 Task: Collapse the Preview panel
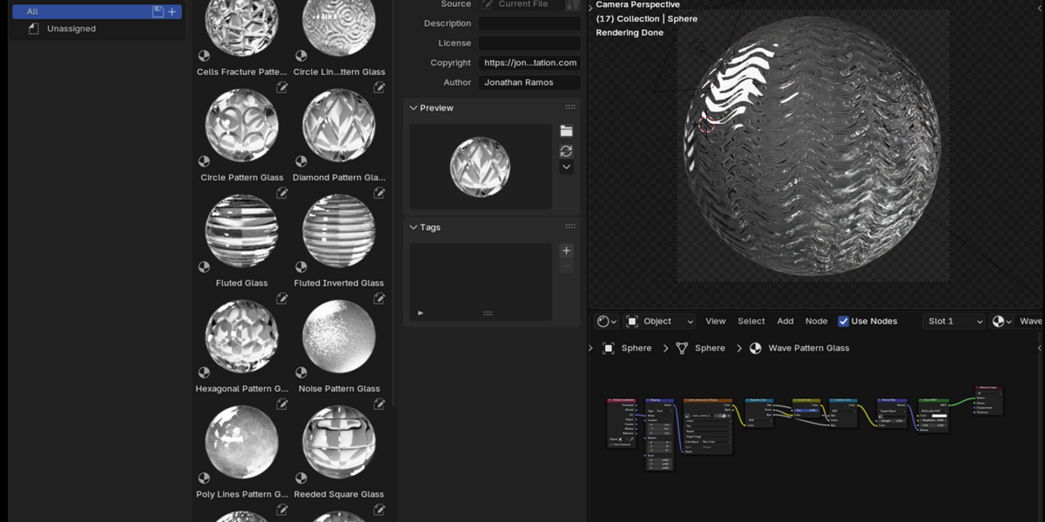[x=413, y=108]
